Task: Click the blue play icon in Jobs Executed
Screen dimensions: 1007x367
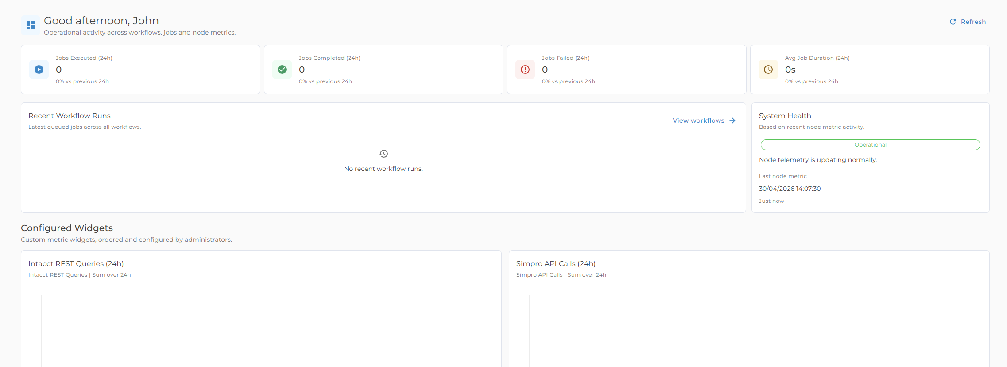Action: coord(39,70)
